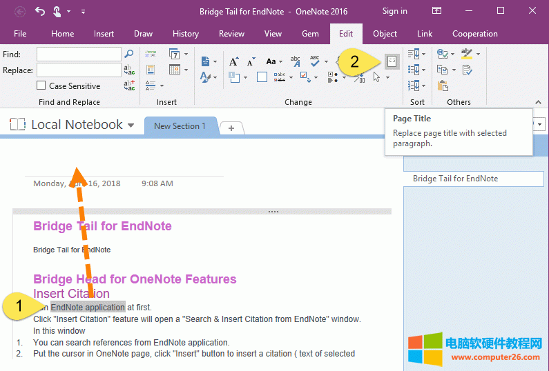This screenshot has width=549, height=371.
Task: Click the Decrease Font Size icon
Action: [249, 61]
